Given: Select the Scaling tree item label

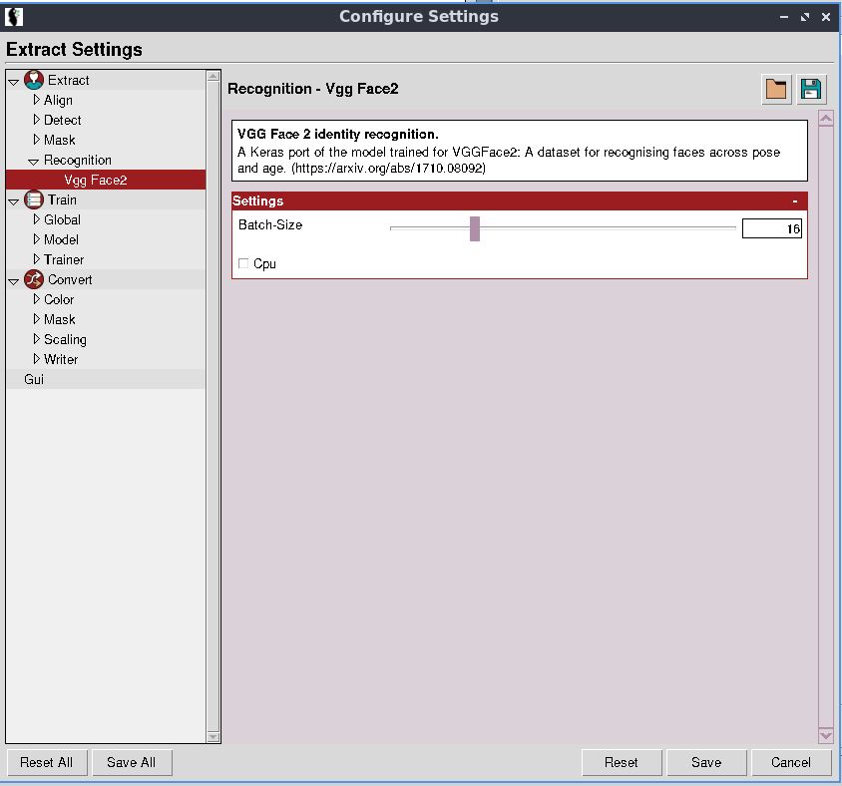Looking at the screenshot, I should coord(65,339).
